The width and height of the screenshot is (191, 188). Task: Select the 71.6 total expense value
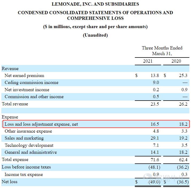(x=155, y=160)
